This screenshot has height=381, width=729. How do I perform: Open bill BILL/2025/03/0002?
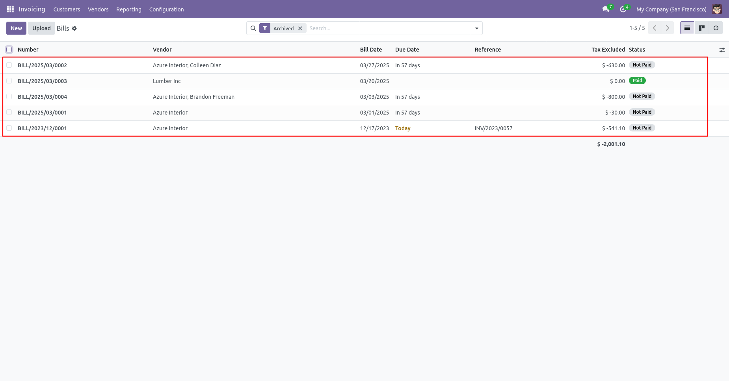pyautogui.click(x=42, y=65)
